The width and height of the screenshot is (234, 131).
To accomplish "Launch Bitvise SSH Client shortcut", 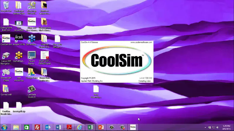I will point(6,75).
